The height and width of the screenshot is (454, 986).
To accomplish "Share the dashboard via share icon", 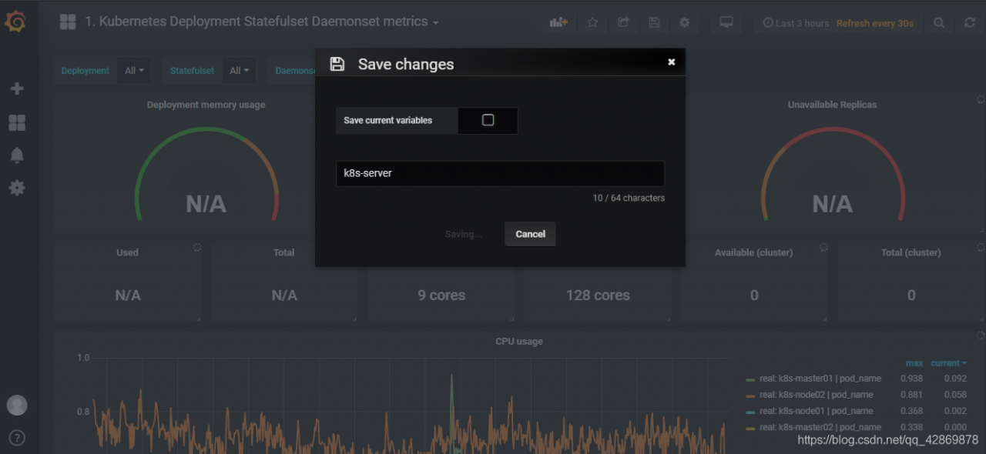I will click(624, 23).
